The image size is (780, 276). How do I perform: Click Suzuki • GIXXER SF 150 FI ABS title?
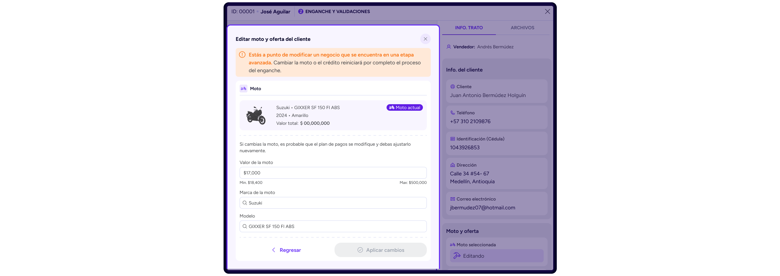pyautogui.click(x=308, y=107)
